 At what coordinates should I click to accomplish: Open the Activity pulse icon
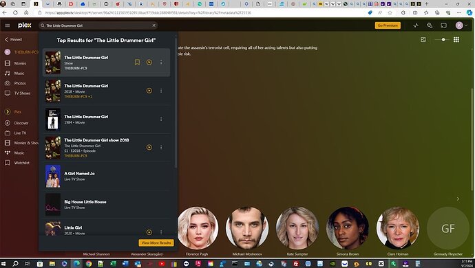pyautogui.click(x=416, y=25)
